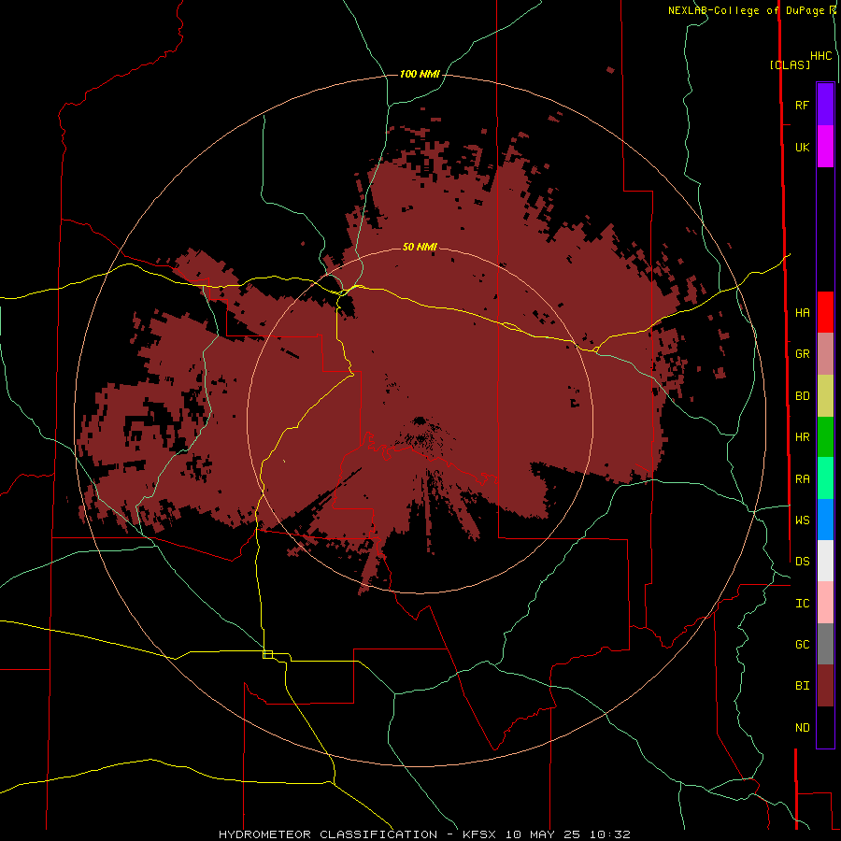Image resolution: width=841 pixels, height=841 pixels.
Task: Click the "[CLAS]" legend header text
Action: coord(790,65)
